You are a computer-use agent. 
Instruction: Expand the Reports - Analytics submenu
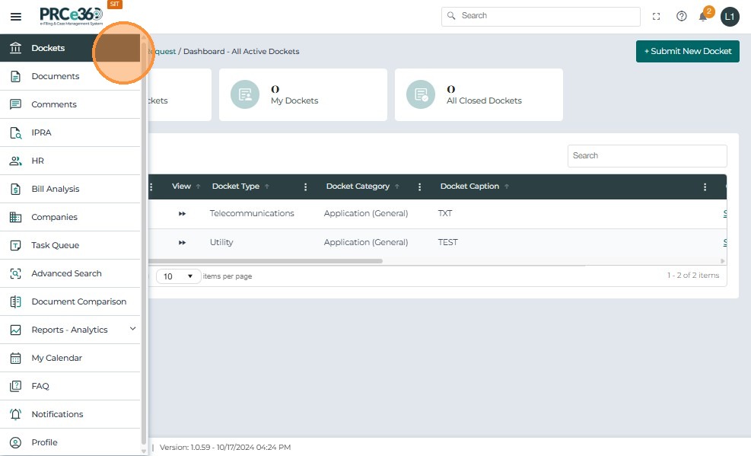pos(132,329)
